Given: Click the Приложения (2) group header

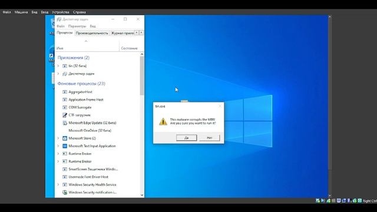Looking at the screenshot, I should [x=74, y=58].
